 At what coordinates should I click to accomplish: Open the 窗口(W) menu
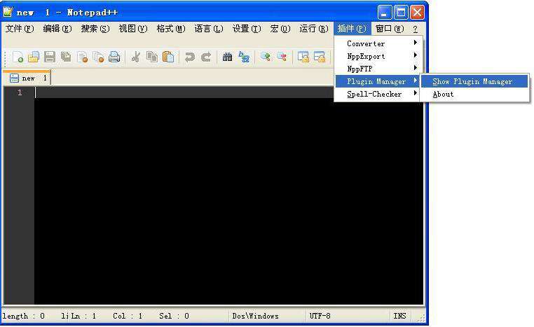390,29
